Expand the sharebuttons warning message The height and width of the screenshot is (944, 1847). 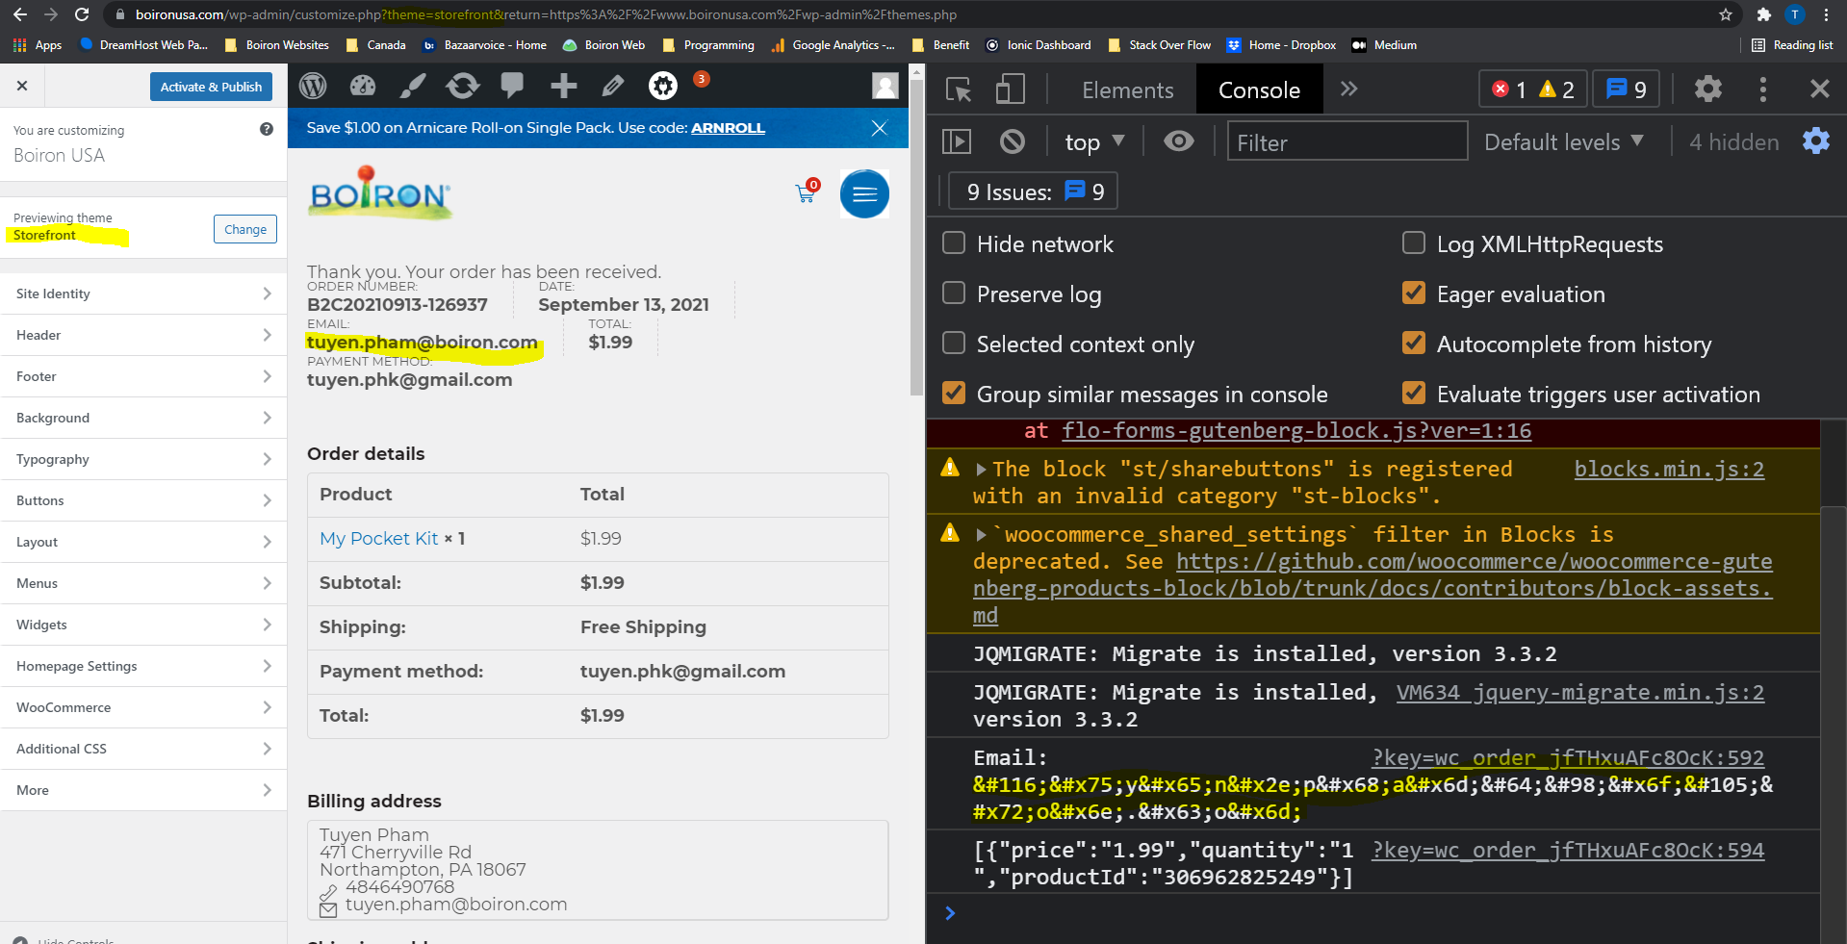pyautogui.click(x=981, y=470)
